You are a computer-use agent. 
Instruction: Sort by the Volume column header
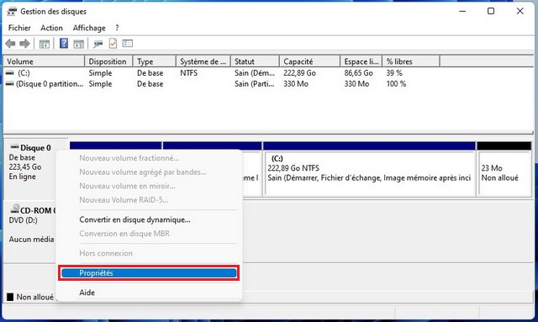(44, 61)
